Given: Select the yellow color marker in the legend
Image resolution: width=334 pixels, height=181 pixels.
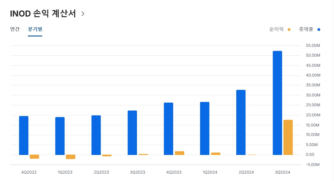Looking at the screenshot, I should click(x=288, y=29).
